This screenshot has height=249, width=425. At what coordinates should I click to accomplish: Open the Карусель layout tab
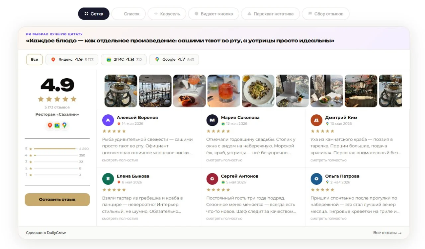167,14
